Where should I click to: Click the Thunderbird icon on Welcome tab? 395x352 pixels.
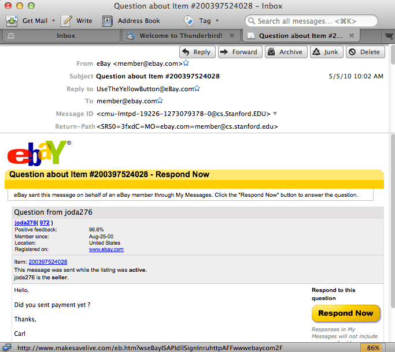[131, 36]
